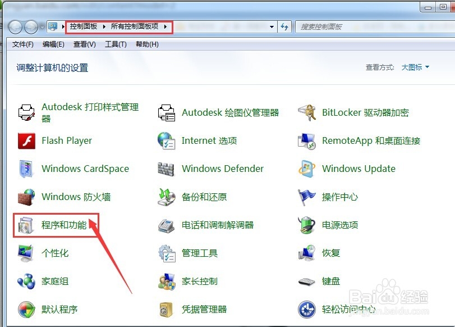The height and width of the screenshot is (327, 455).
Task: Open the 管理工具 text link
Action: (x=200, y=253)
